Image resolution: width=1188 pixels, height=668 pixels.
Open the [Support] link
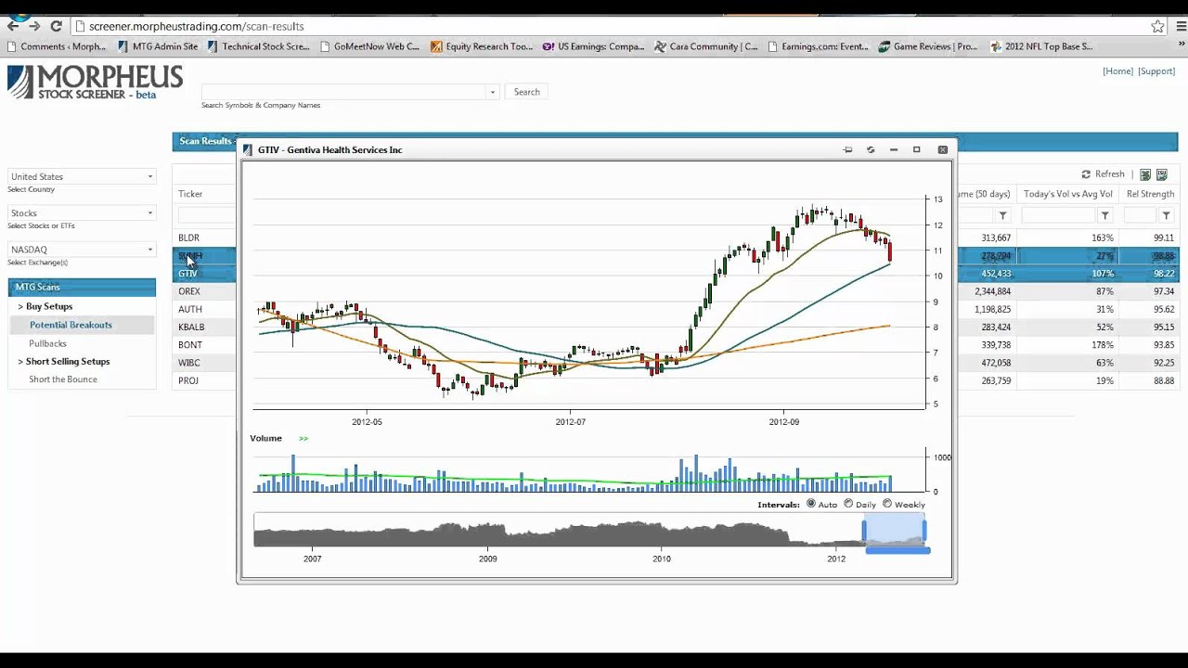point(1156,71)
